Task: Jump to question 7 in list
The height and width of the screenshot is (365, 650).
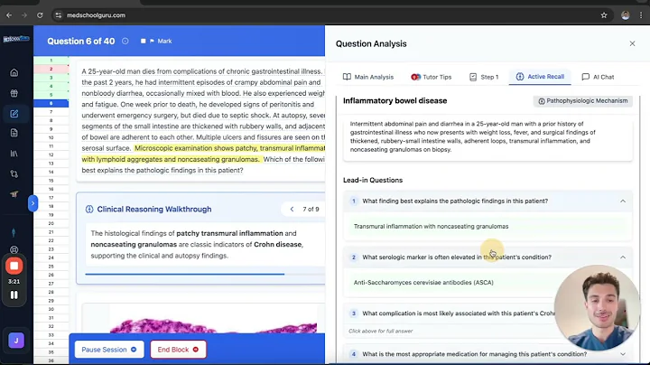Action: tap(51, 112)
